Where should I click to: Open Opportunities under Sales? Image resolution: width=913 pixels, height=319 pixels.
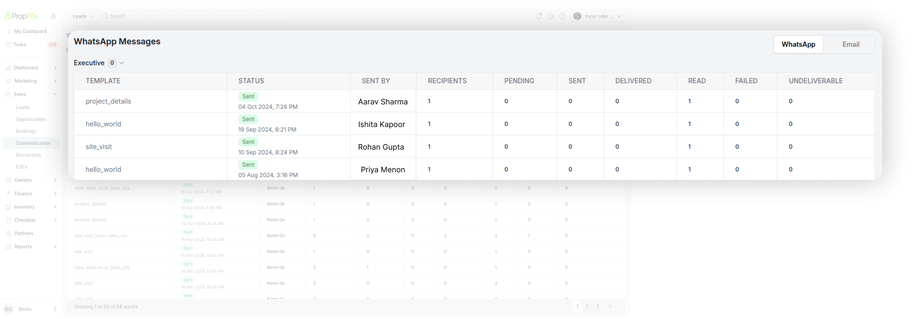click(x=31, y=119)
